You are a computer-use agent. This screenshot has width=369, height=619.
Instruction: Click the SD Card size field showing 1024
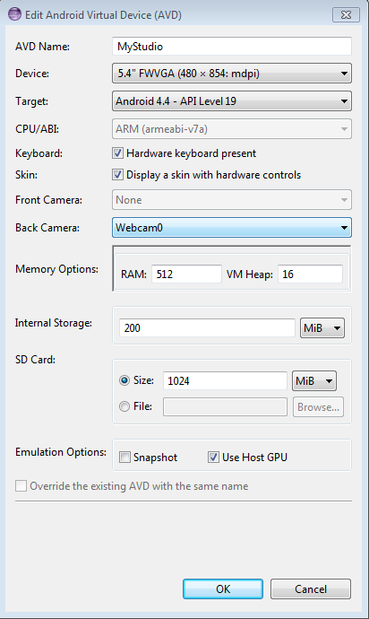coord(225,381)
